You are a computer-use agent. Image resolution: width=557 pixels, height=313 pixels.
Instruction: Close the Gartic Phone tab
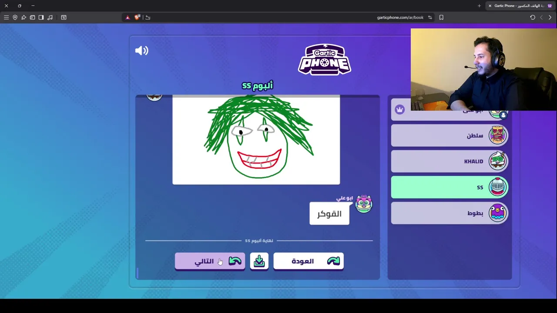point(490,6)
